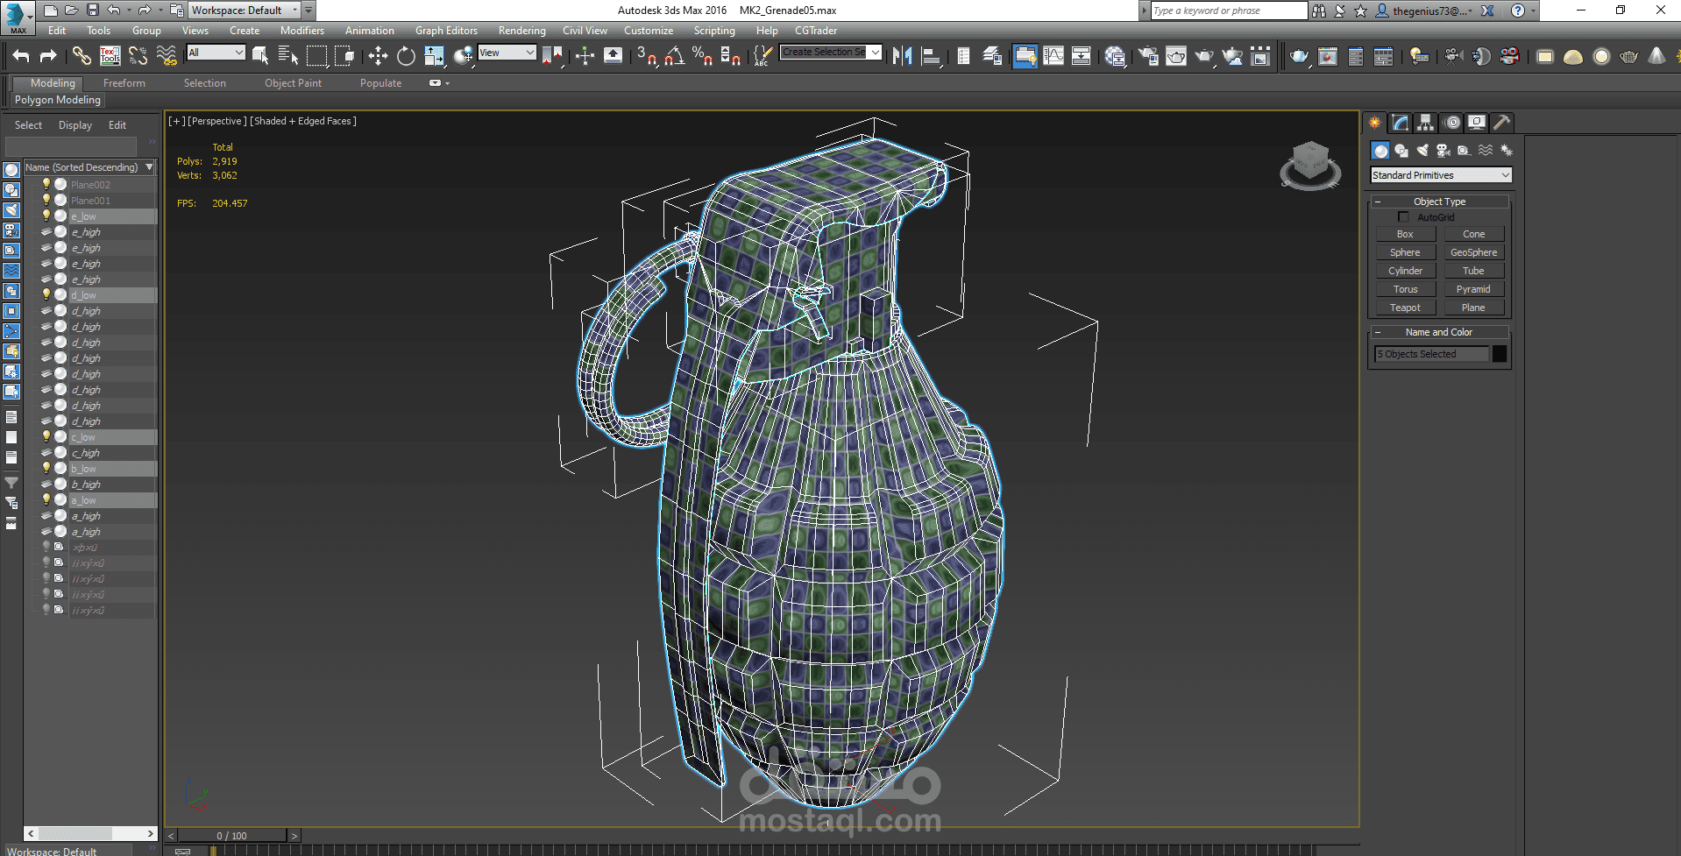Select the Select and Link tool
The image size is (1681, 856).
[x=82, y=56]
